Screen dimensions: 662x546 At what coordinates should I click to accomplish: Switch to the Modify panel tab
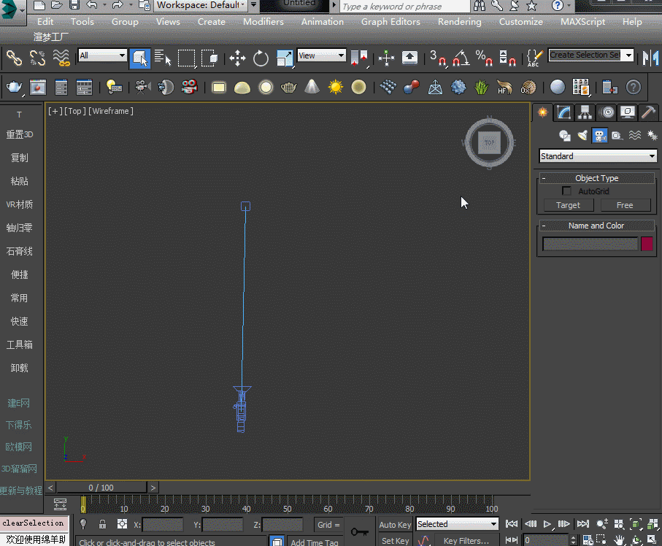[563, 112]
